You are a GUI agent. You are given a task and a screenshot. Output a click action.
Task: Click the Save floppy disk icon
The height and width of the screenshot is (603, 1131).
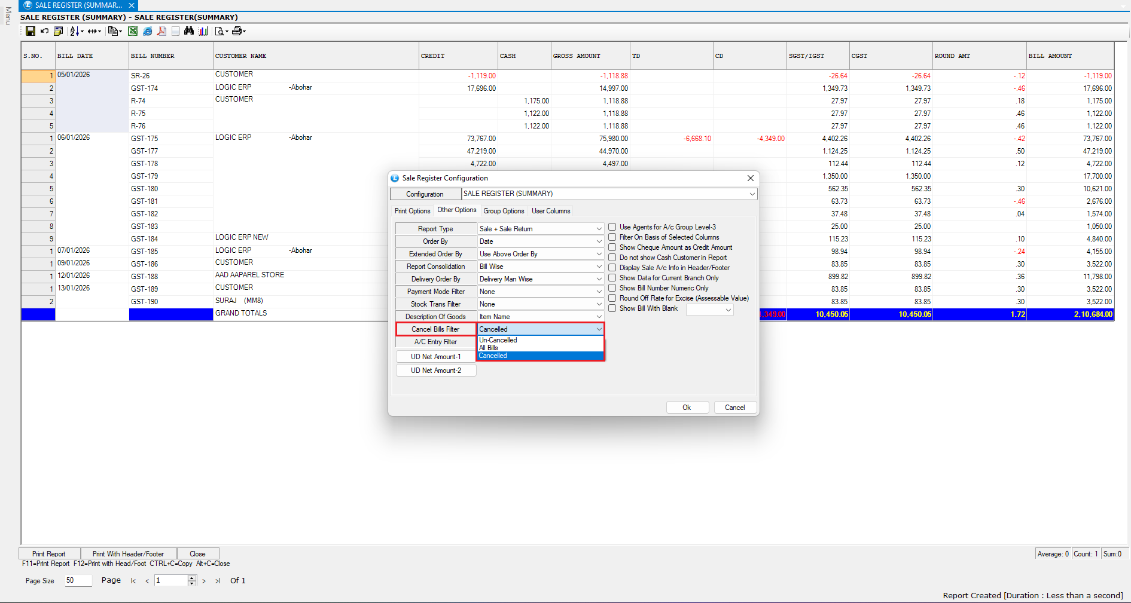click(x=30, y=31)
